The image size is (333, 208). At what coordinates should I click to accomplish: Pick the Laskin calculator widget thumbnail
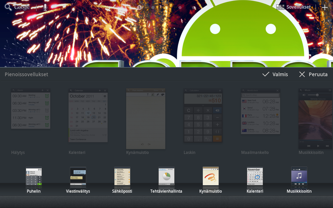point(203,115)
